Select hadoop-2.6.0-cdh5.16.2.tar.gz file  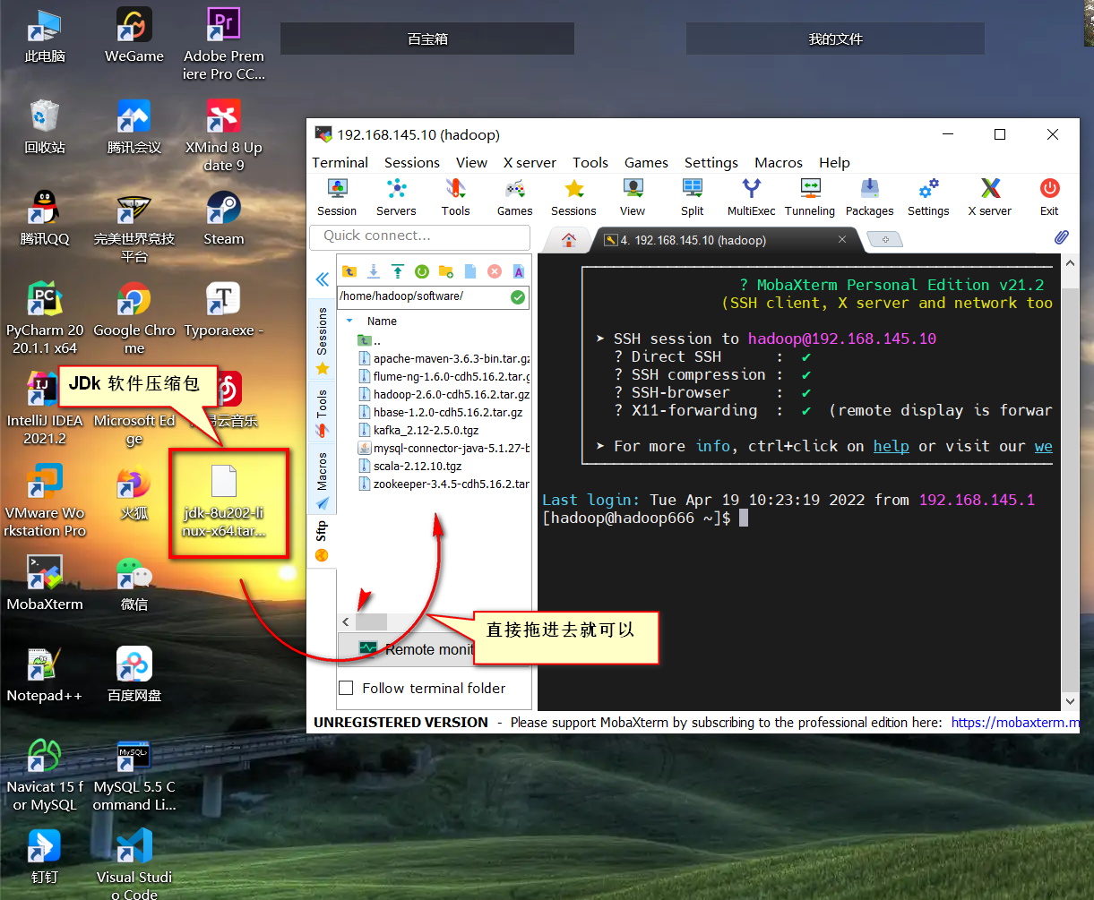click(x=444, y=394)
